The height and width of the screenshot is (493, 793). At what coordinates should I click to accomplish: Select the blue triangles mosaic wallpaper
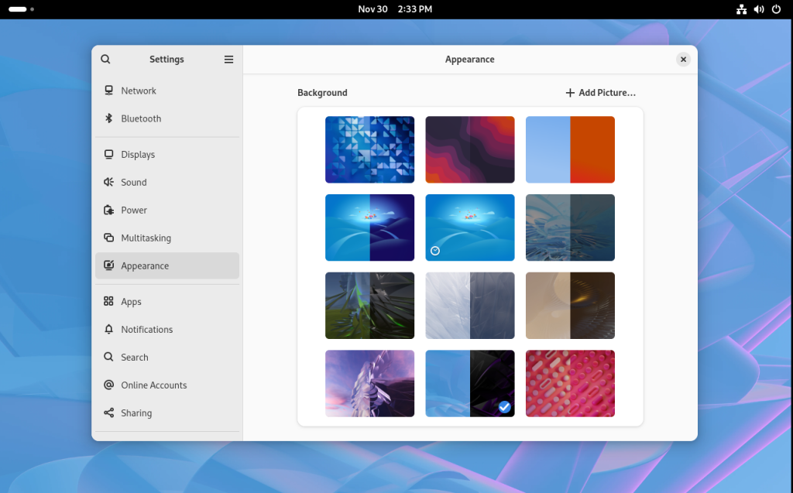369,149
